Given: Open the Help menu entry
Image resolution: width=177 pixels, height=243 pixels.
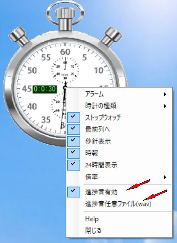Looking at the screenshot, I should [120, 219].
